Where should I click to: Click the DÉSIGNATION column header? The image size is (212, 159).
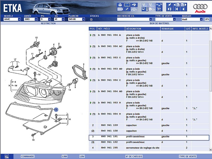[x=143, y=29]
